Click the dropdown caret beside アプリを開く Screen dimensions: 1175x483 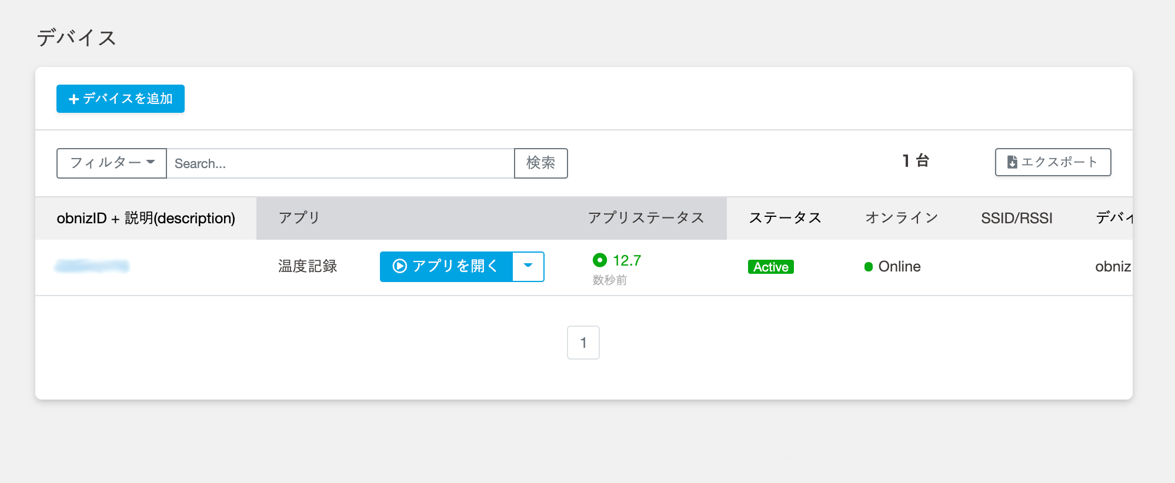[529, 266]
